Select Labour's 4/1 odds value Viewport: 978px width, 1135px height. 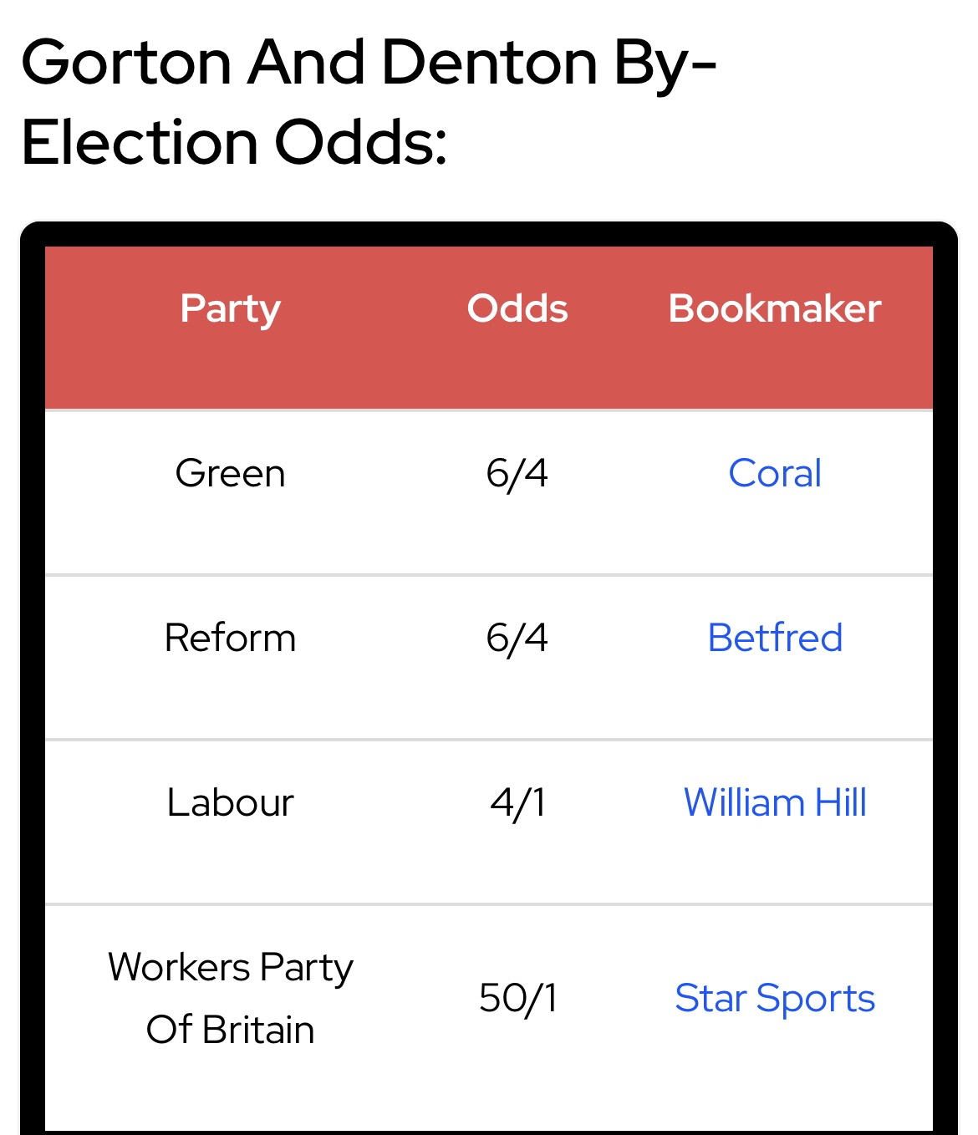pos(517,802)
